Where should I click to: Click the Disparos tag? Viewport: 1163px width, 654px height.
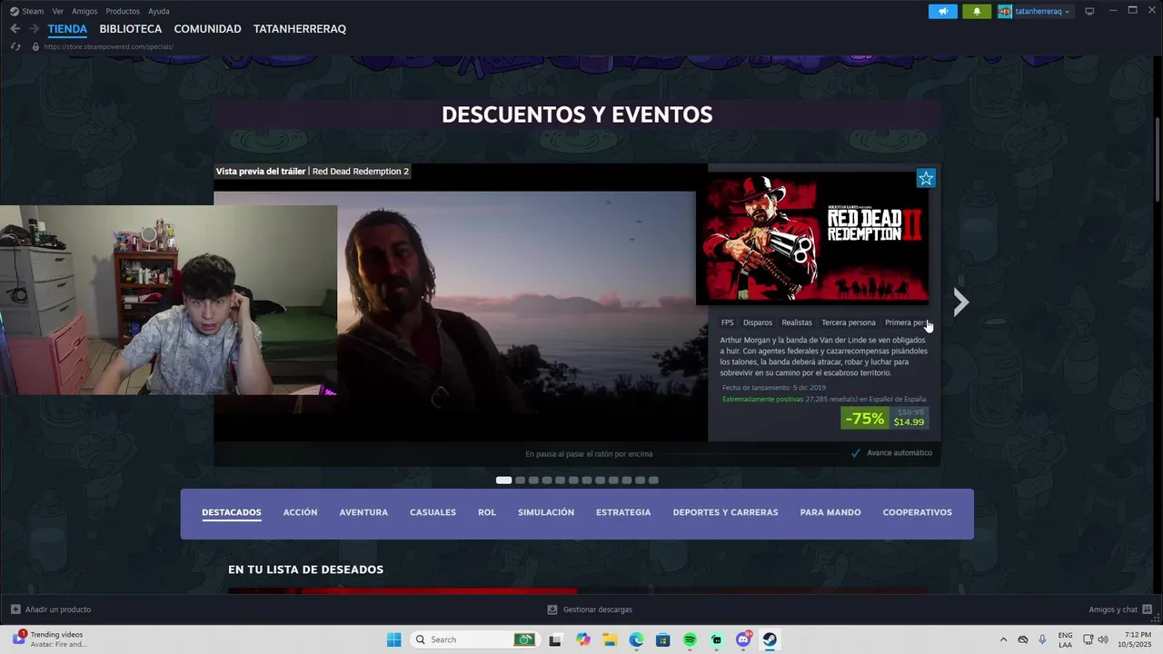click(x=758, y=322)
